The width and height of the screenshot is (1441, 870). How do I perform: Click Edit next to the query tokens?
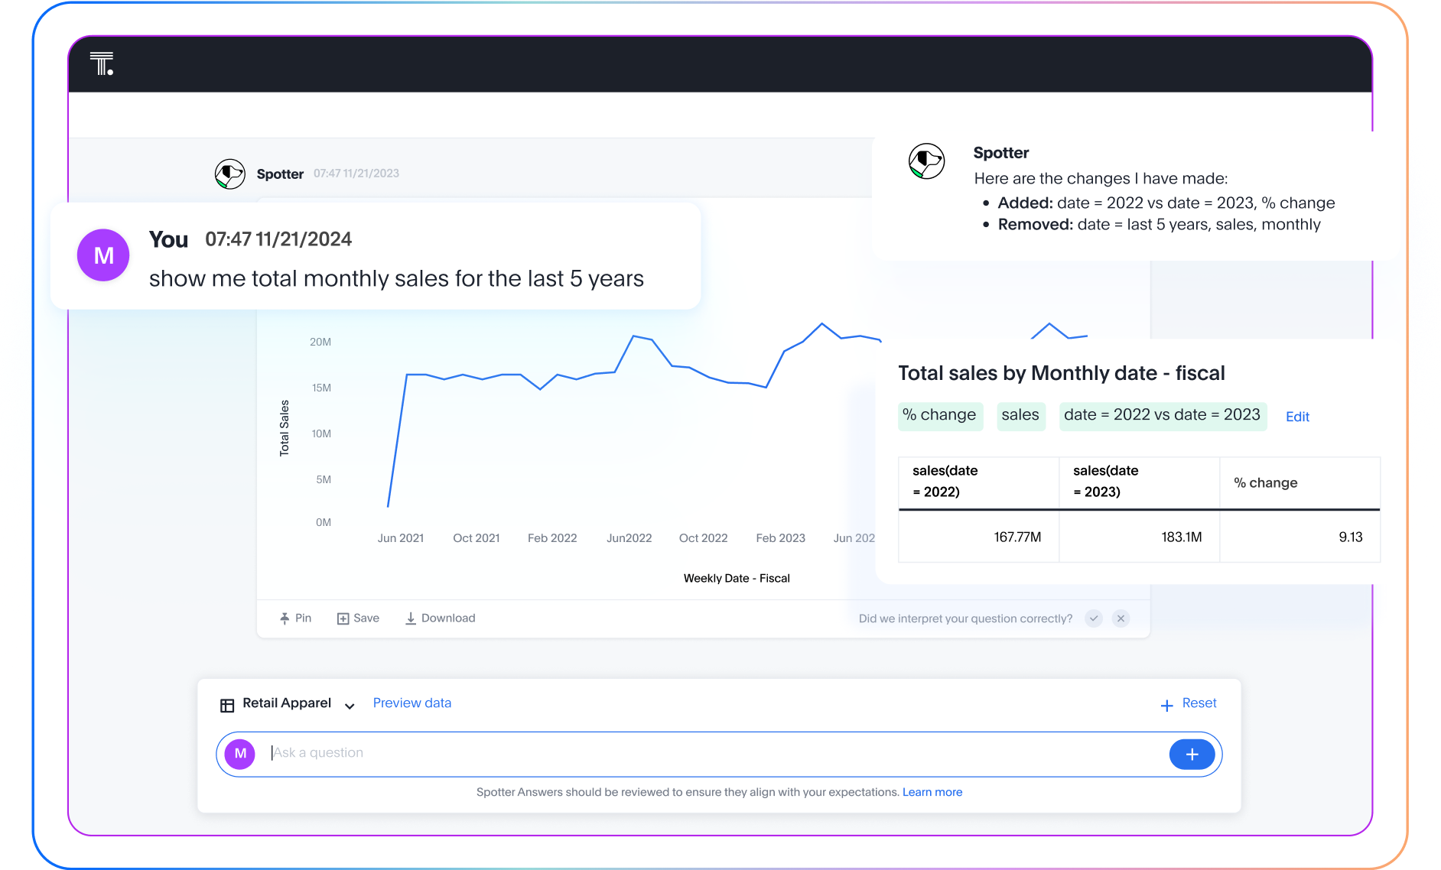[1296, 416]
